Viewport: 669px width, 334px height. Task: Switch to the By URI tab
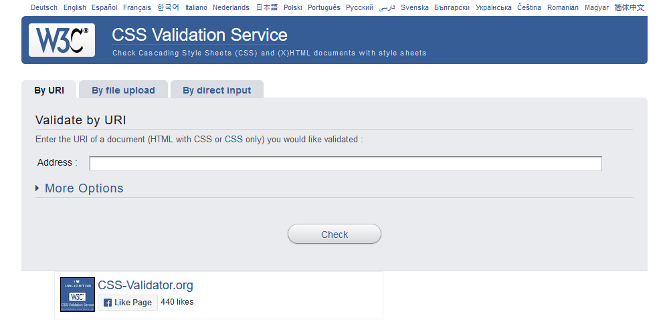point(49,90)
